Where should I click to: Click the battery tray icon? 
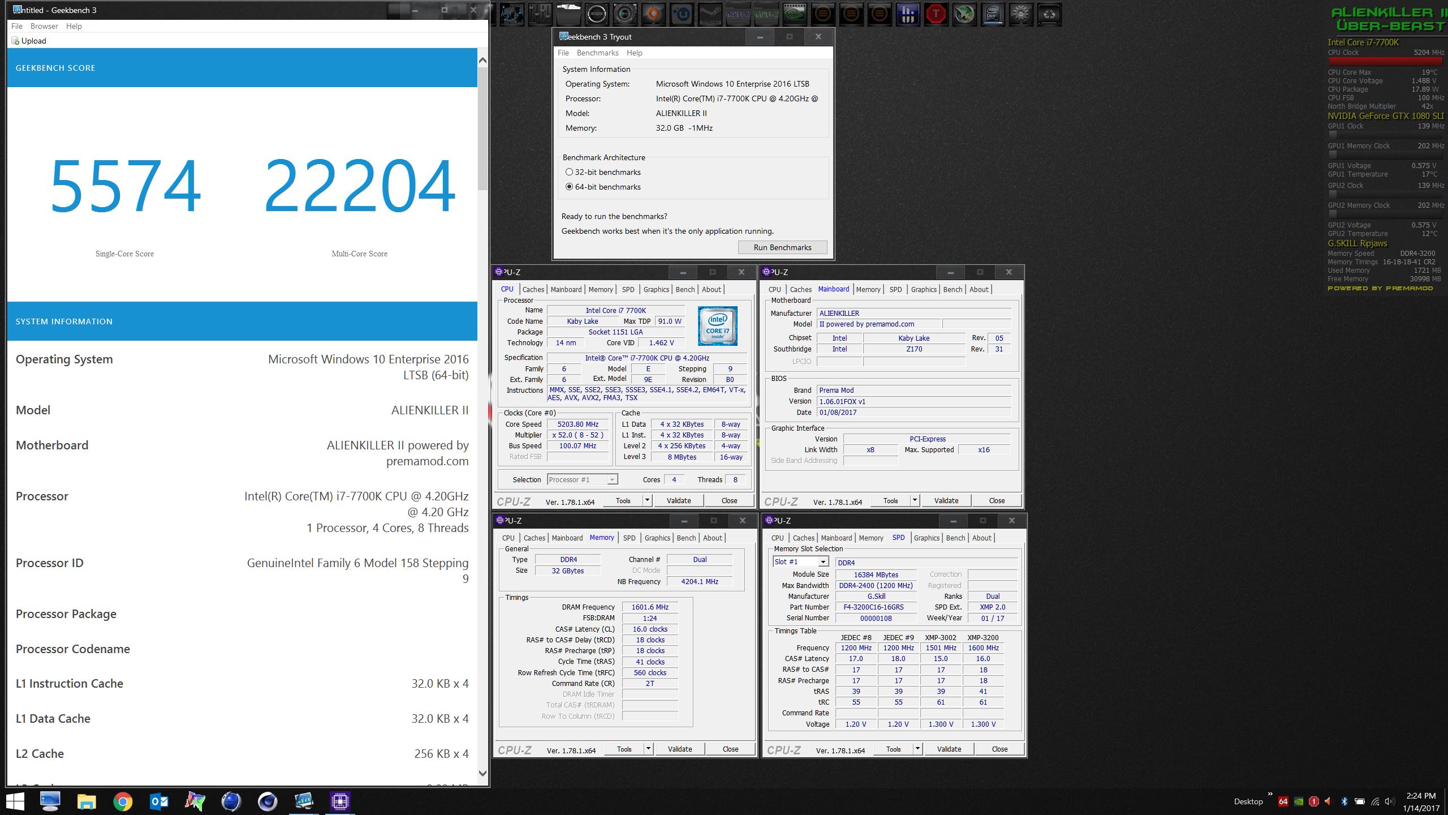click(1360, 801)
